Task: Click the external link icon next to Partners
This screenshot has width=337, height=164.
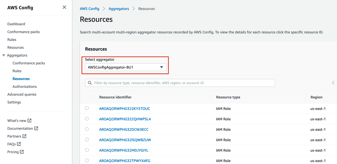Action: coord(25,136)
